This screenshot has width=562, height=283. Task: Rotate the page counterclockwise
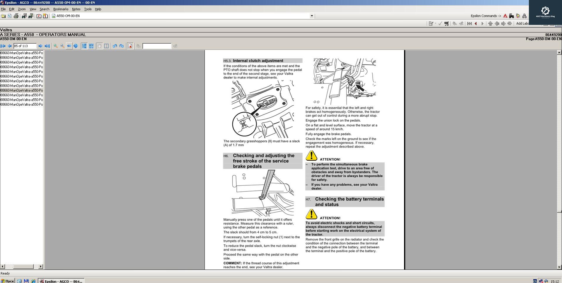pyautogui.click(x=115, y=46)
